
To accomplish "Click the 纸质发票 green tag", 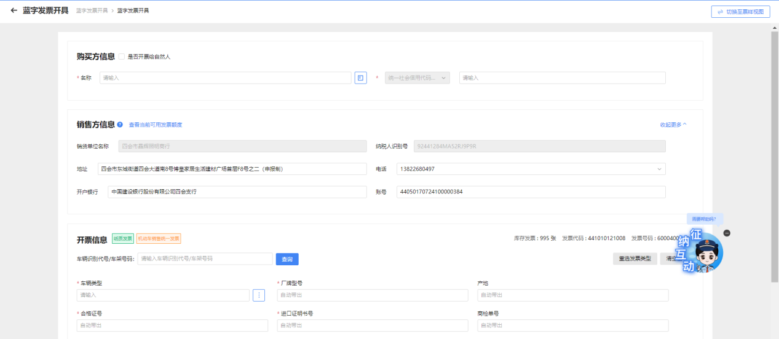I will pyautogui.click(x=122, y=239).
